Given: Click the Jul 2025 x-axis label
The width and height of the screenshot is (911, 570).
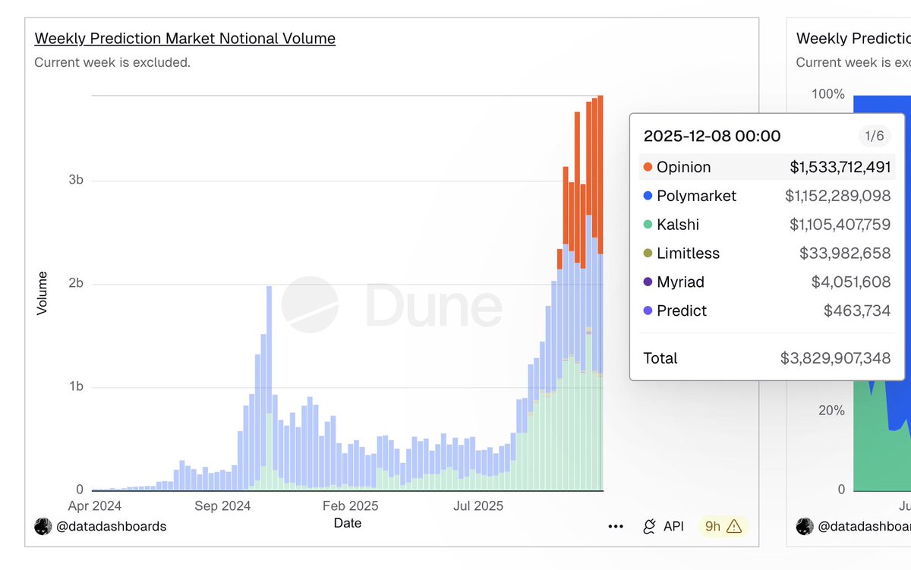Looking at the screenshot, I should coord(478,505).
